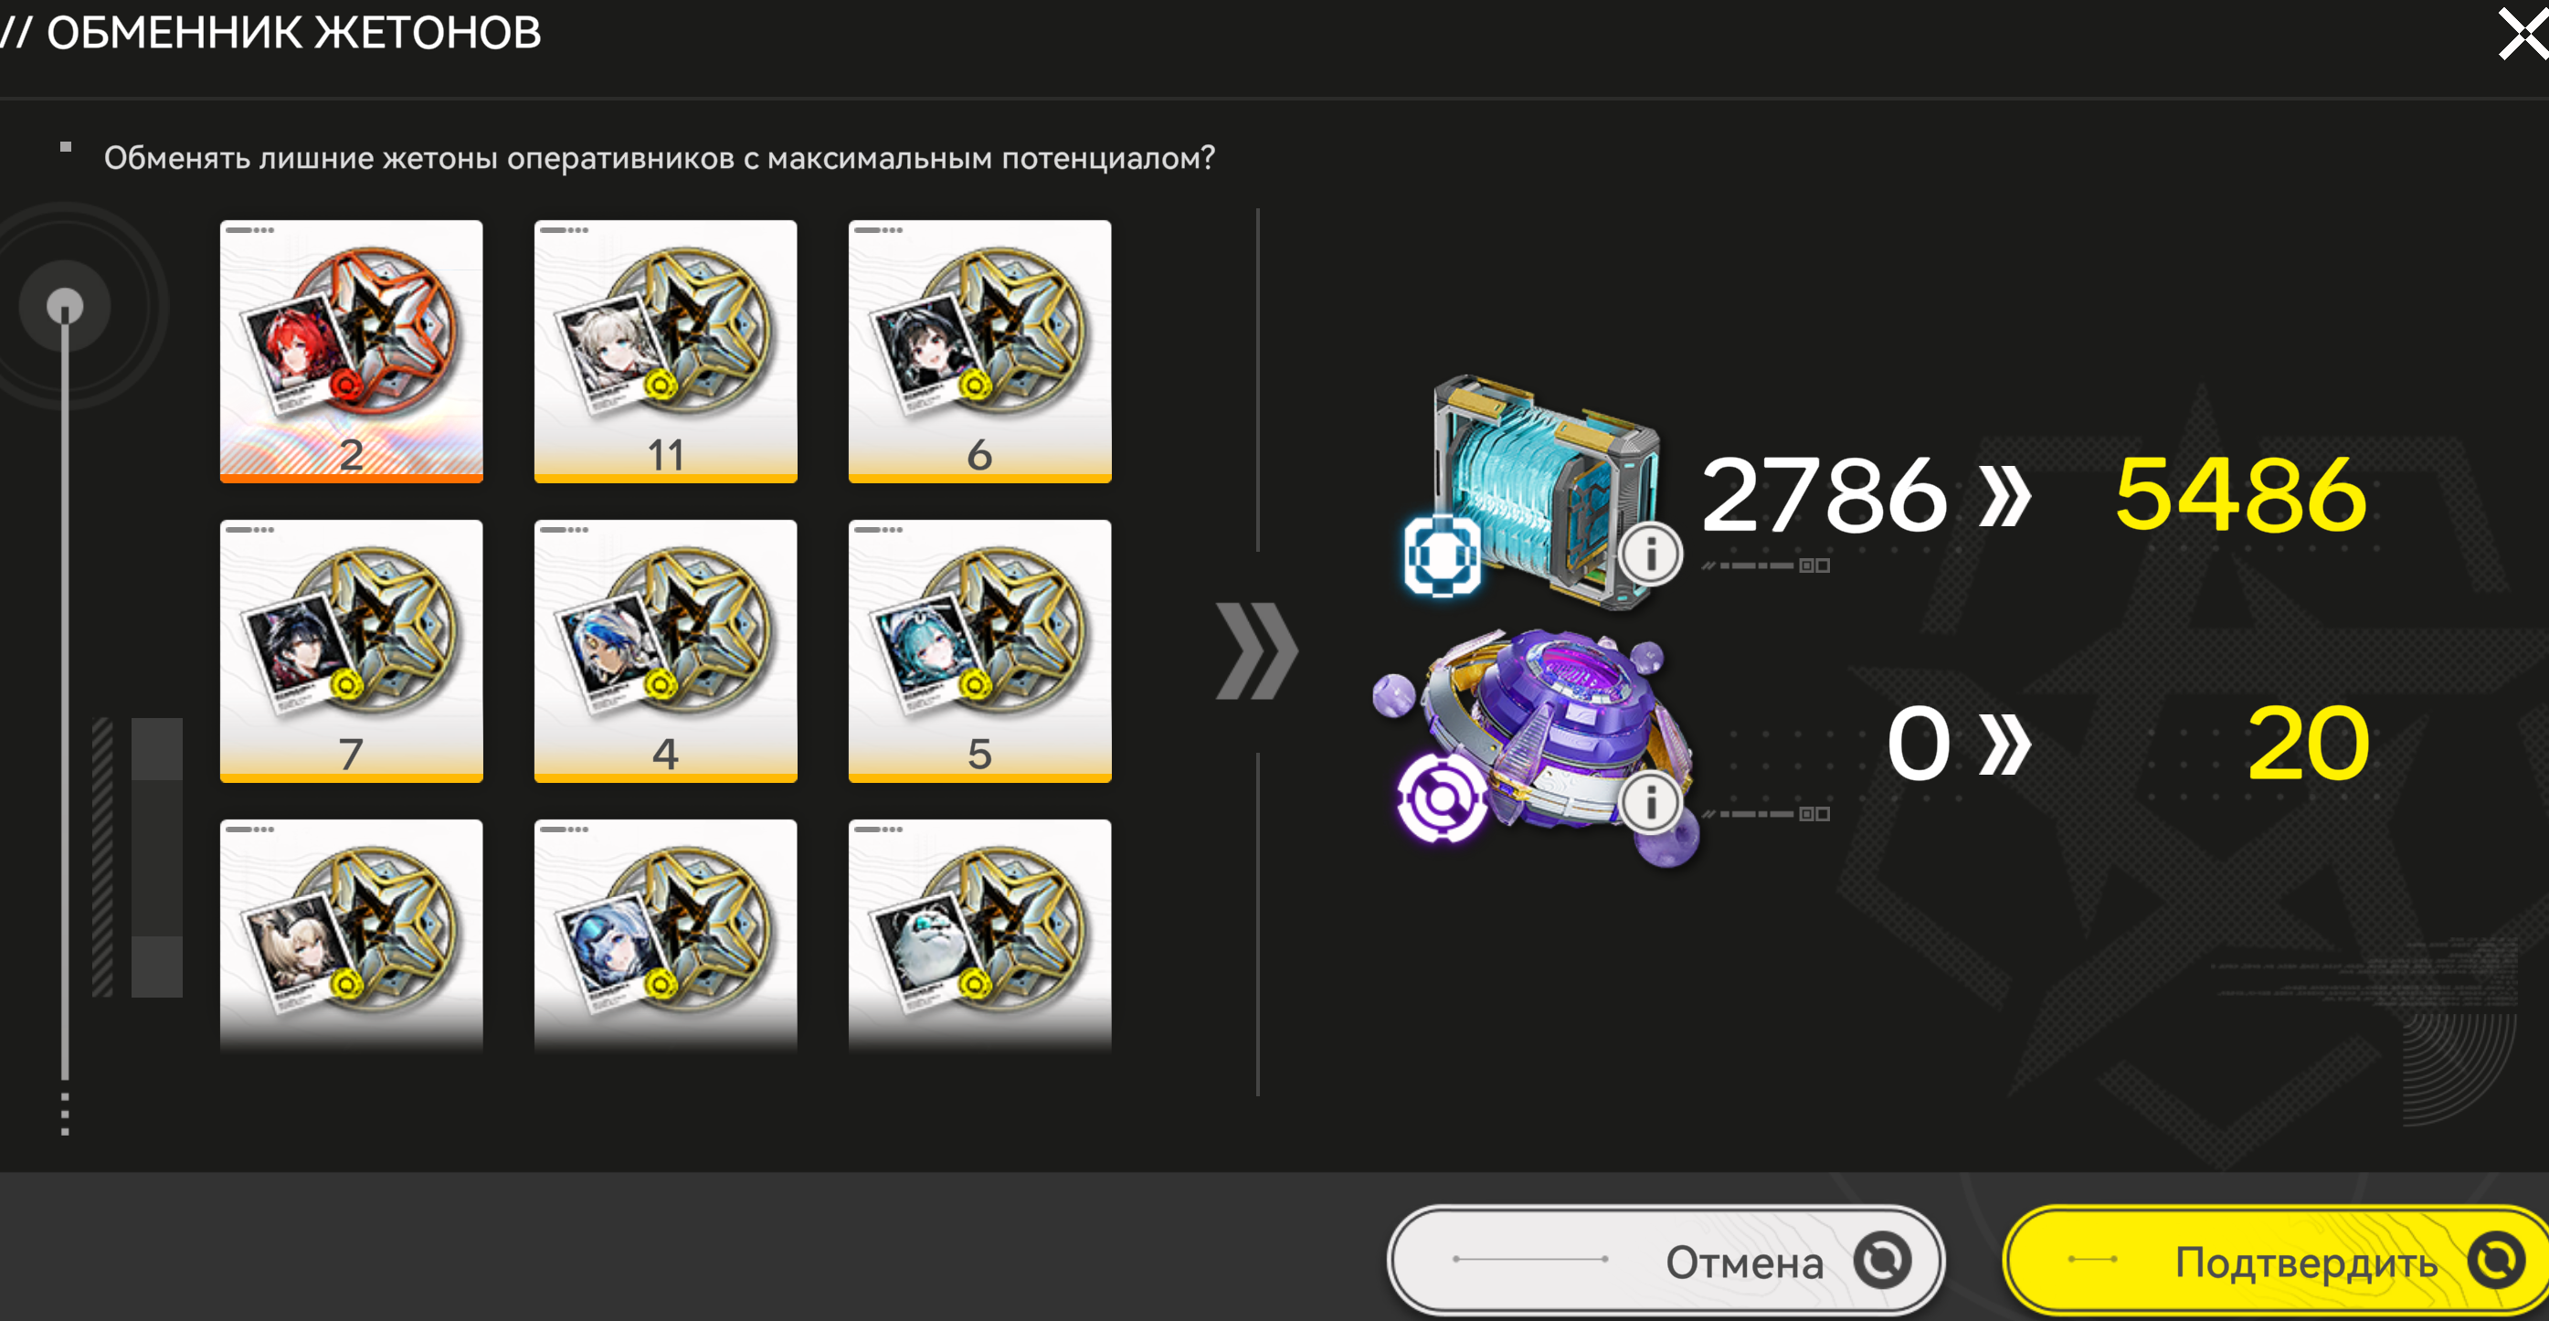Select the teal-haired operator token with count 5
The width and height of the screenshot is (2549, 1321).
[x=979, y=651]
